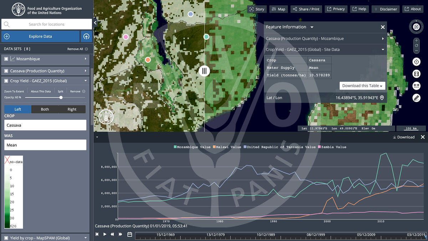Click the map split divider handle
This screenshot has height=241, width=428.
[x=204, y=71]
